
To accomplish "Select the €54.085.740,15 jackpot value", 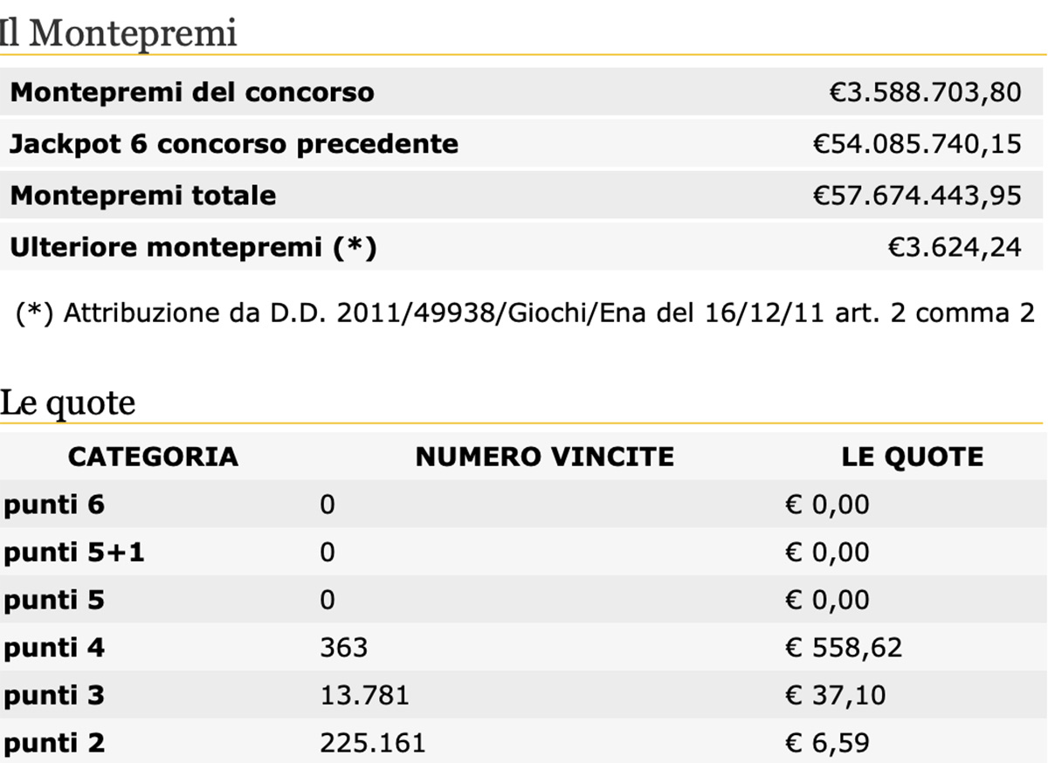I will (917, 143).
